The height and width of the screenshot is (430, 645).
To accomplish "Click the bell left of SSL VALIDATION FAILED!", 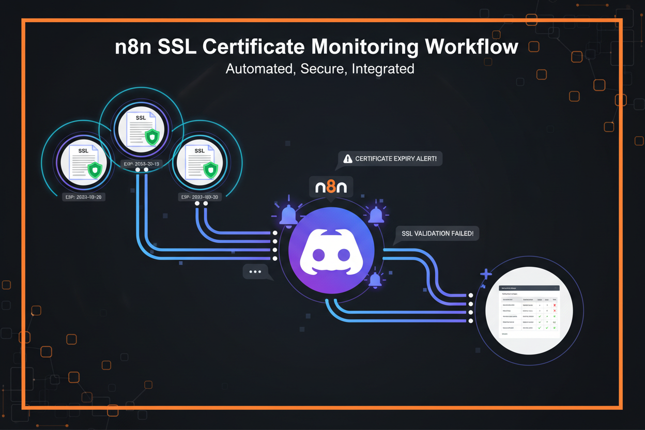I will [376, 215].
